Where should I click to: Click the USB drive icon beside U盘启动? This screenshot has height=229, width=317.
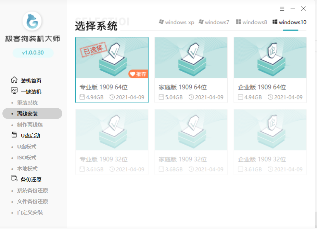(14, 135)
